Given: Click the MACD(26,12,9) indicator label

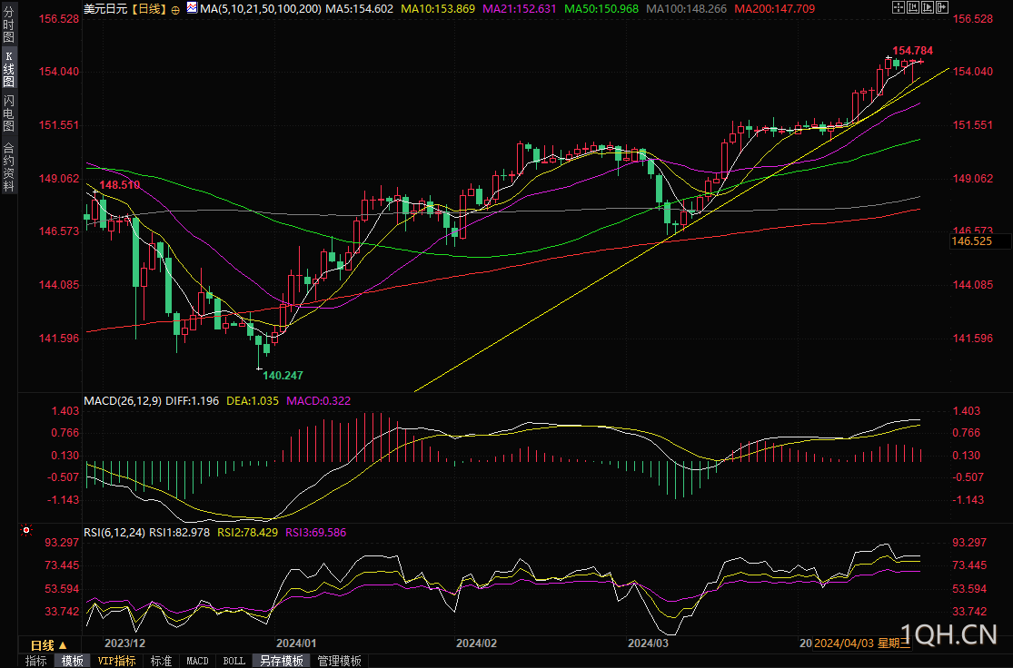Looking at the screenshot, I should (x=123, y=401).
